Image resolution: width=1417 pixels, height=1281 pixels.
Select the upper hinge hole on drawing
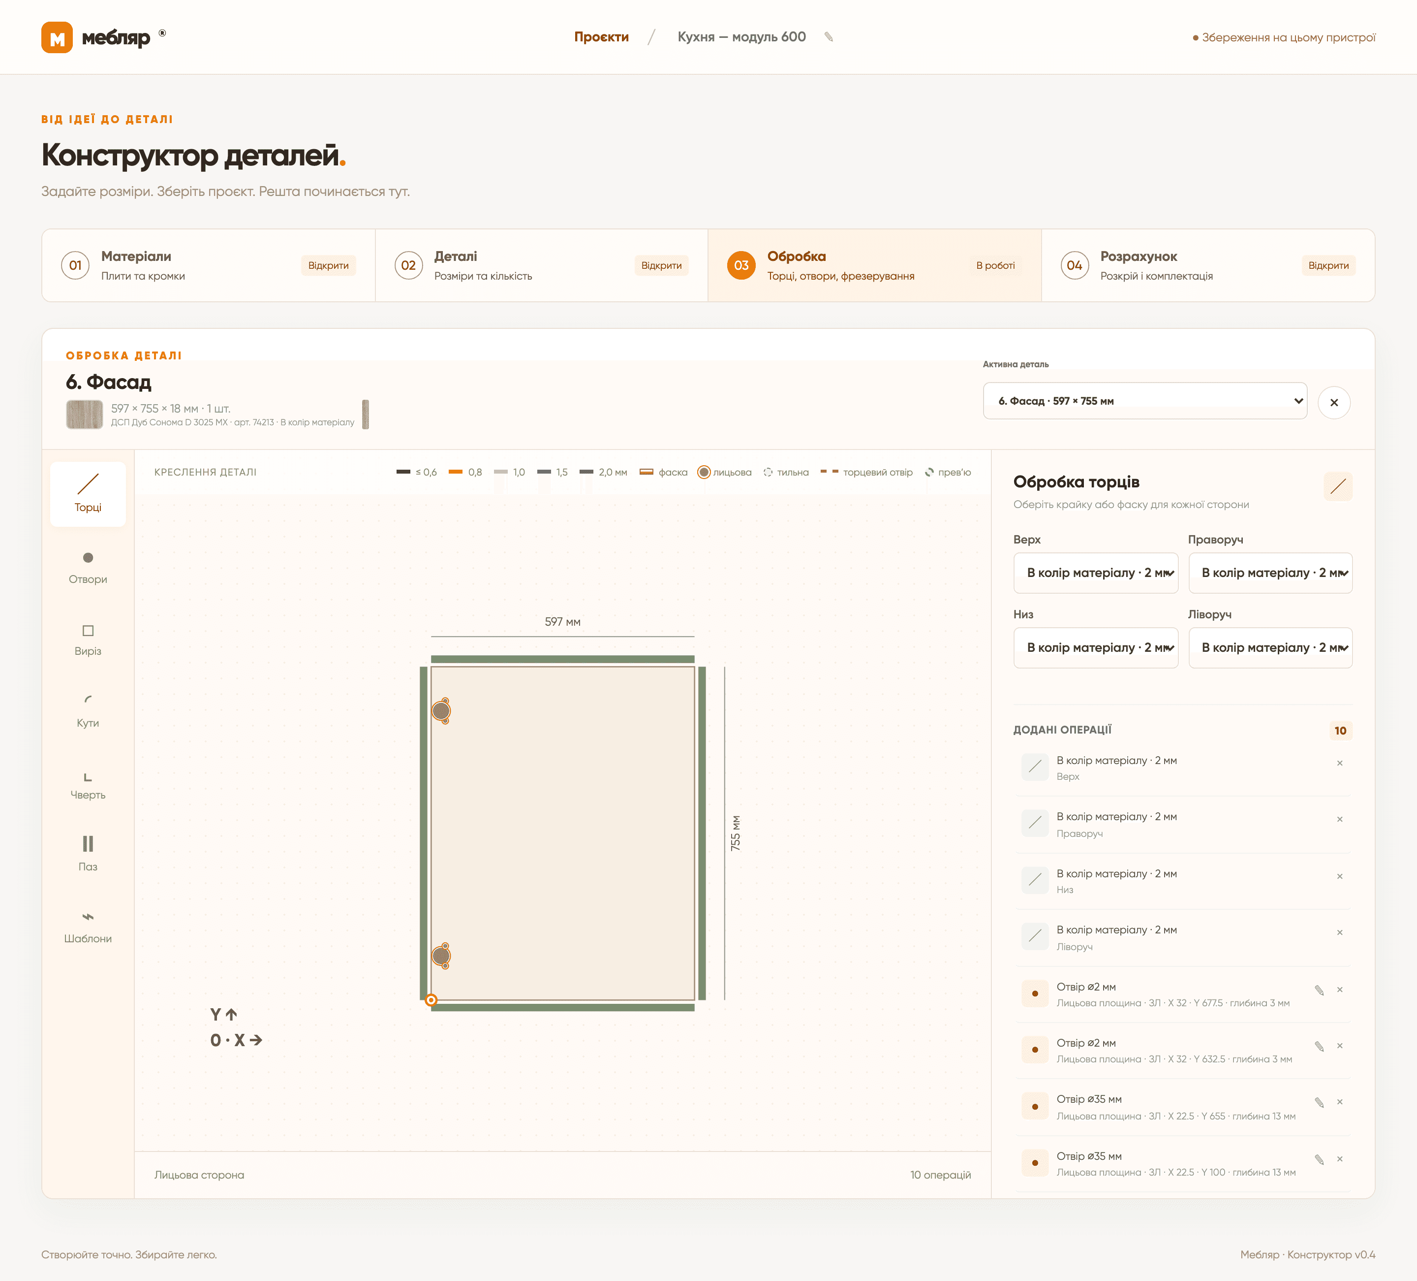coord(441,711)
